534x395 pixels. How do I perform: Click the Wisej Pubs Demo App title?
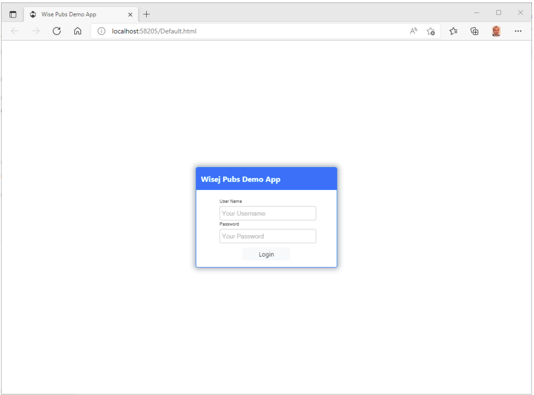click(x=240, y=179)
